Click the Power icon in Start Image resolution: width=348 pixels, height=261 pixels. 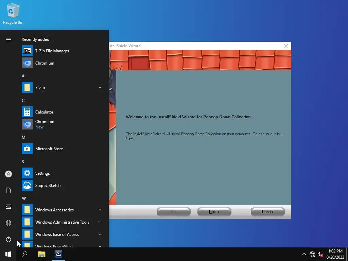[8, 239]
